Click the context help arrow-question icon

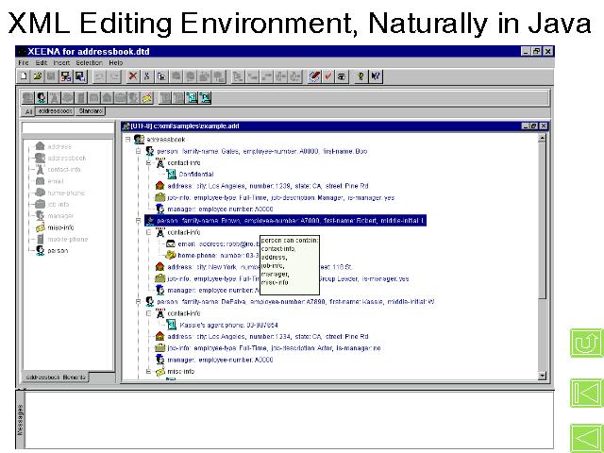376,75
